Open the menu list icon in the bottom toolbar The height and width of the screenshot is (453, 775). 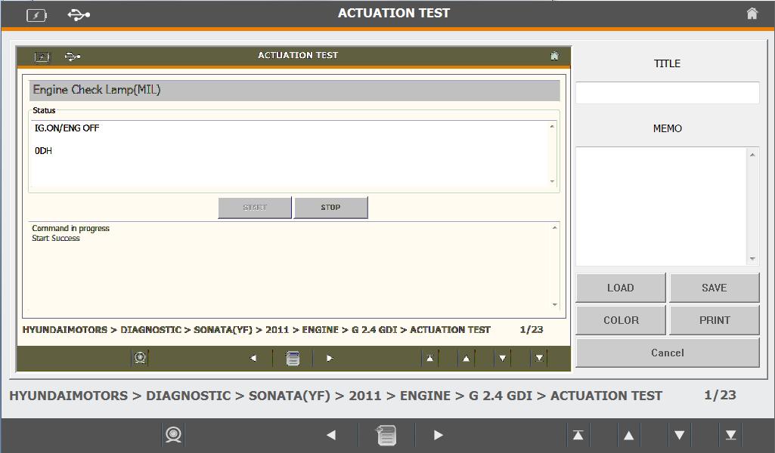click(x=386, y=435)
